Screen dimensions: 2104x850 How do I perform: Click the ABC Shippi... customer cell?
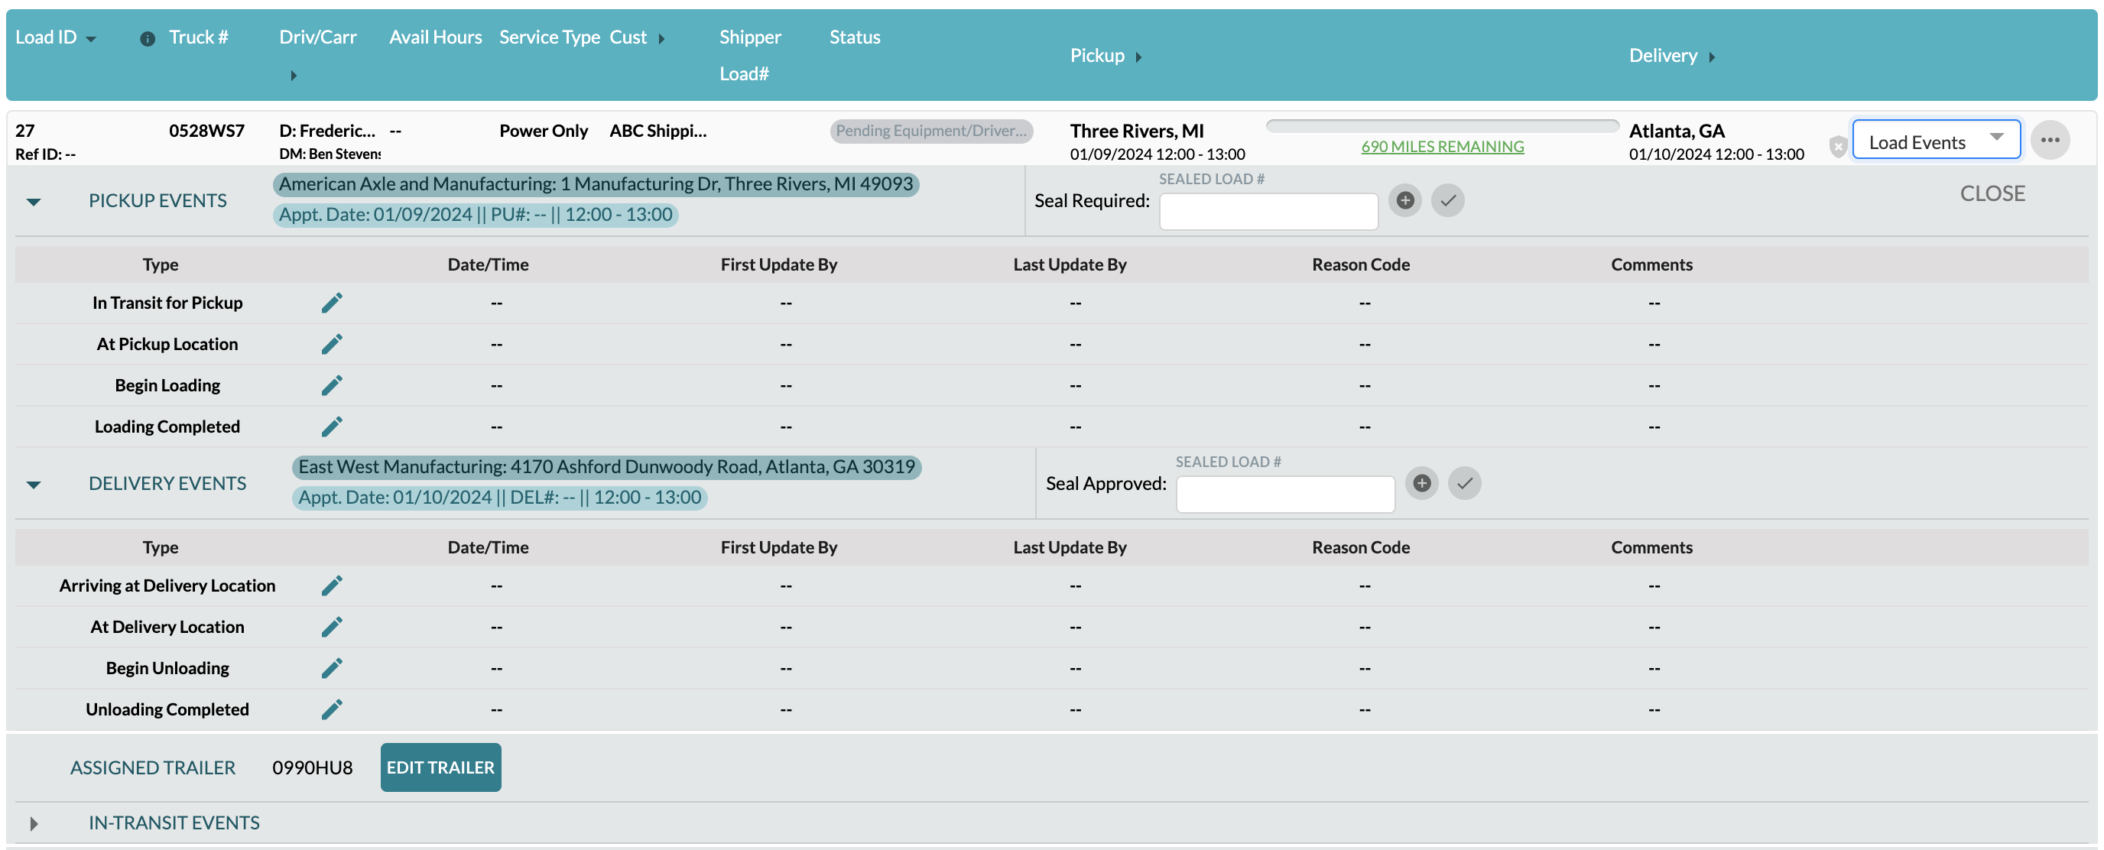pyautogui.click(x=658, y=131)
